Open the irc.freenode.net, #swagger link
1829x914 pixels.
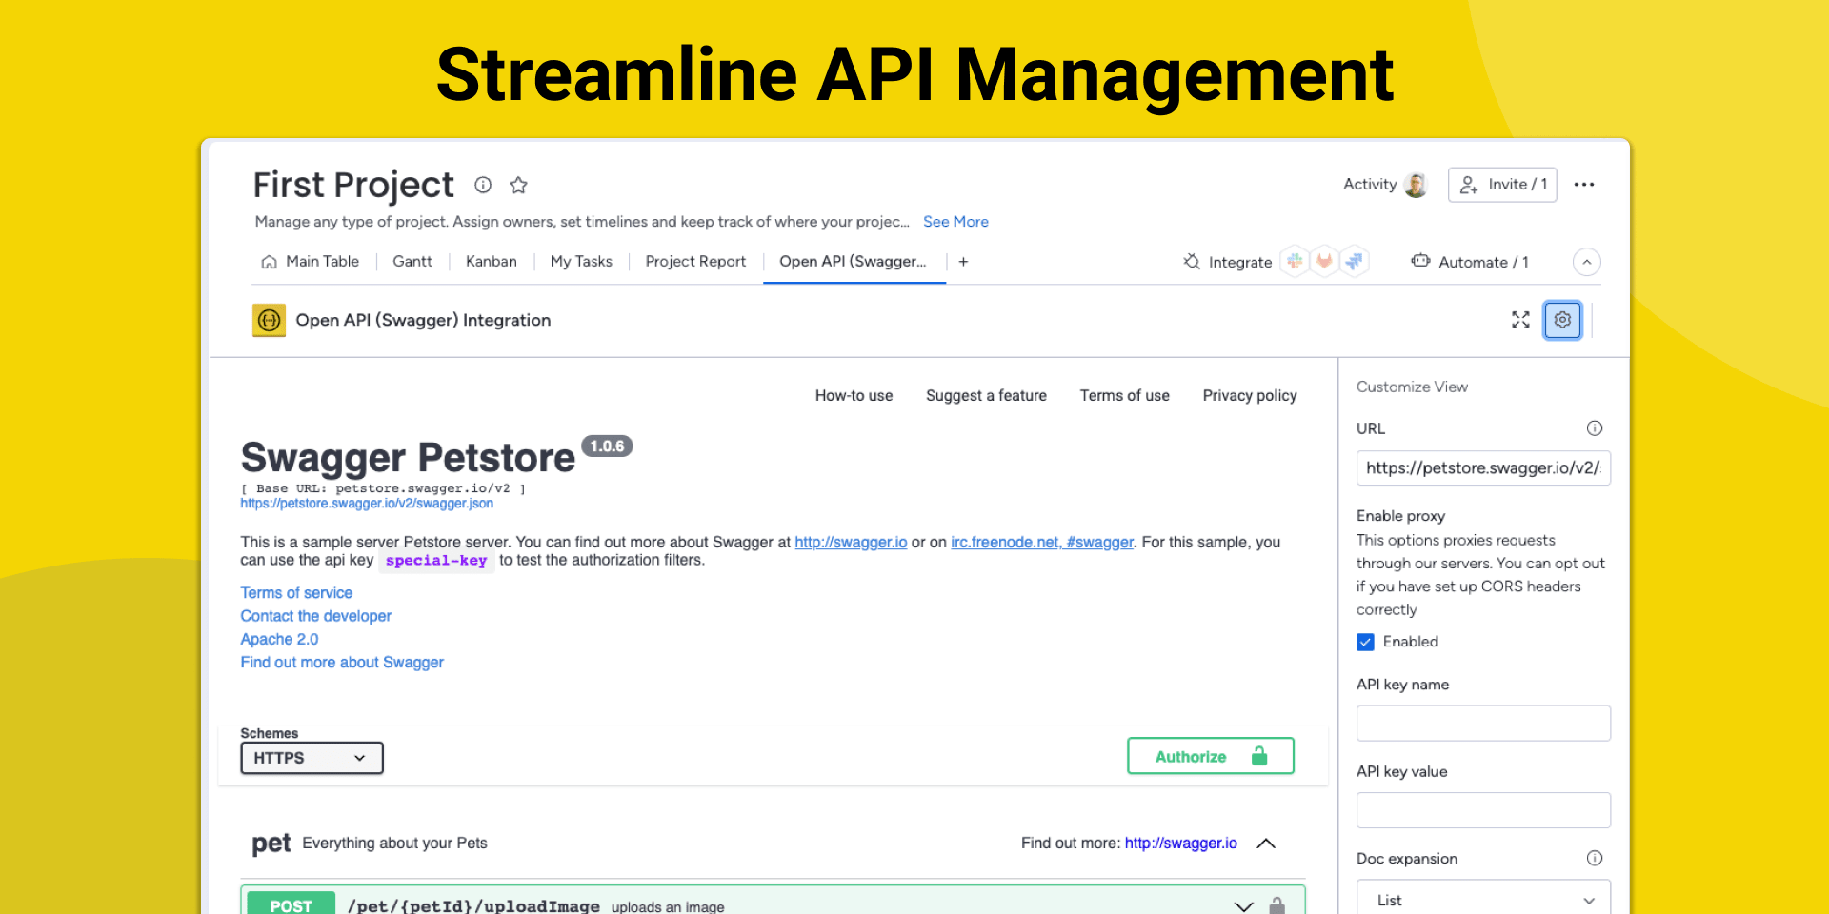click(x=1042, y=543)
